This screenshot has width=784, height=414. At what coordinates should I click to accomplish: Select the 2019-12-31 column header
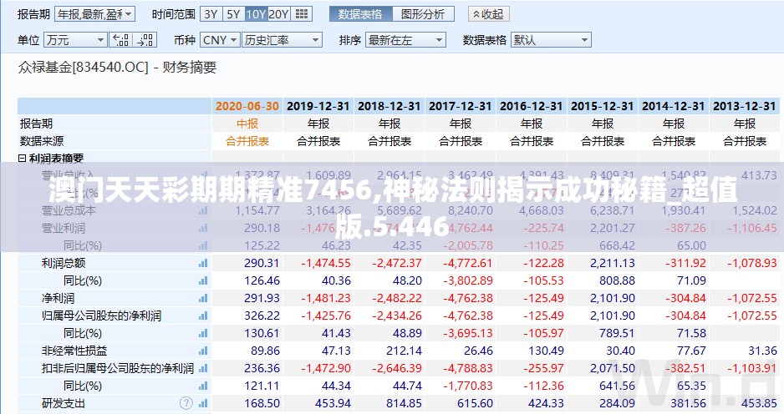318,106
